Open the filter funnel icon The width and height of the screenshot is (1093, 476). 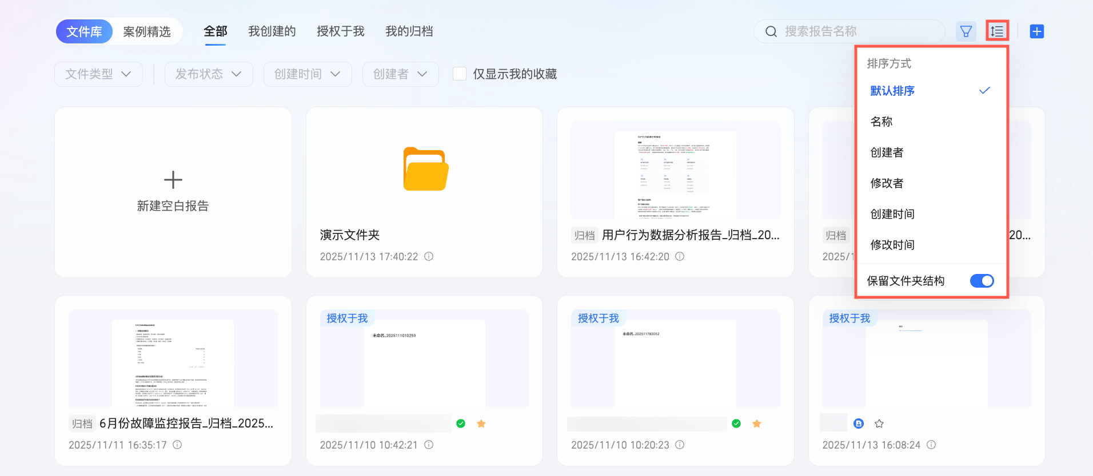[966, 31]
